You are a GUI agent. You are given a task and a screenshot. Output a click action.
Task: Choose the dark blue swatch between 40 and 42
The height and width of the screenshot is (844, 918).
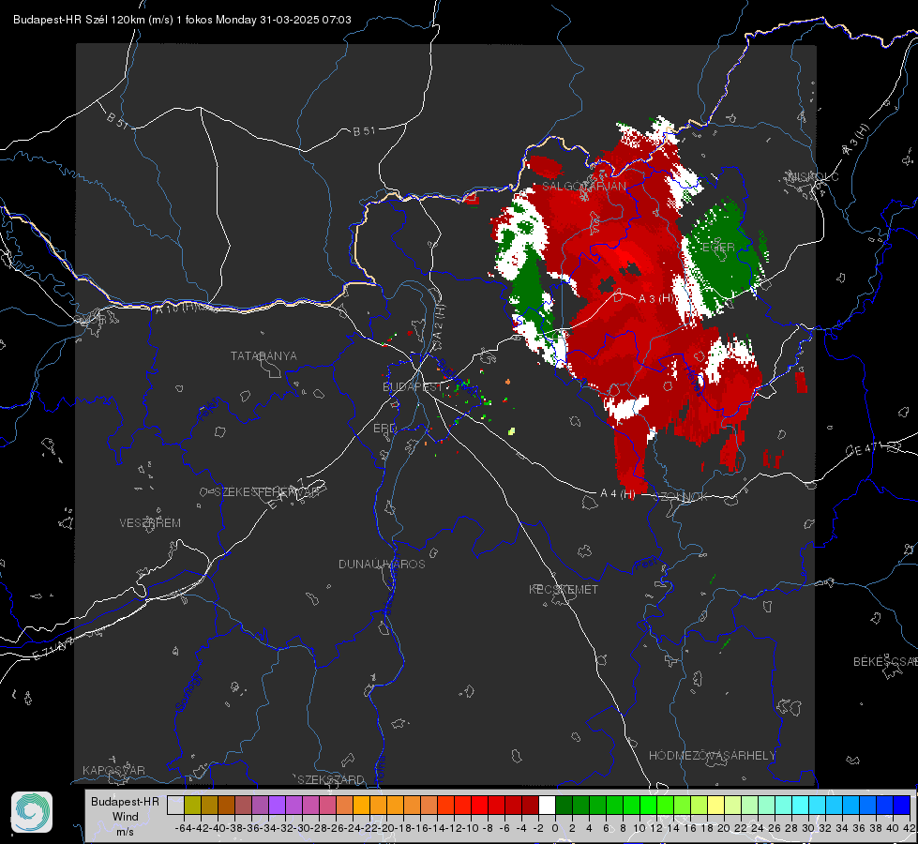coord(902,805)
